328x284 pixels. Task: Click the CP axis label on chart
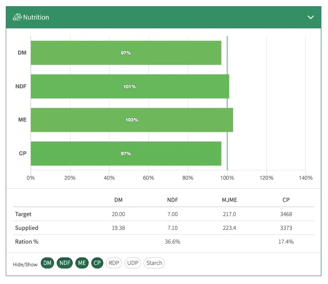[x=23, y=153]
